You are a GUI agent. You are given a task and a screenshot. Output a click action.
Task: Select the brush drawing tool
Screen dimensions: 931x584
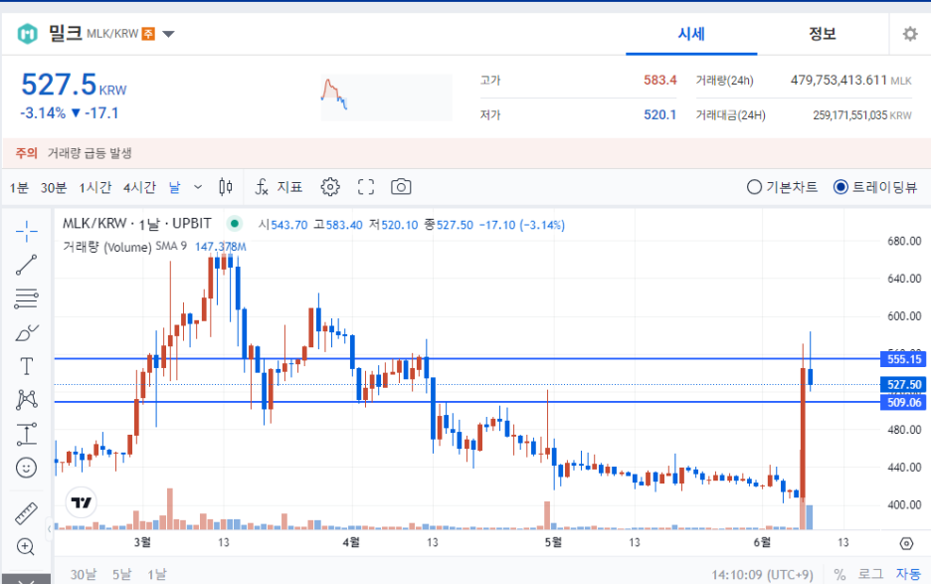coord(27,332)
